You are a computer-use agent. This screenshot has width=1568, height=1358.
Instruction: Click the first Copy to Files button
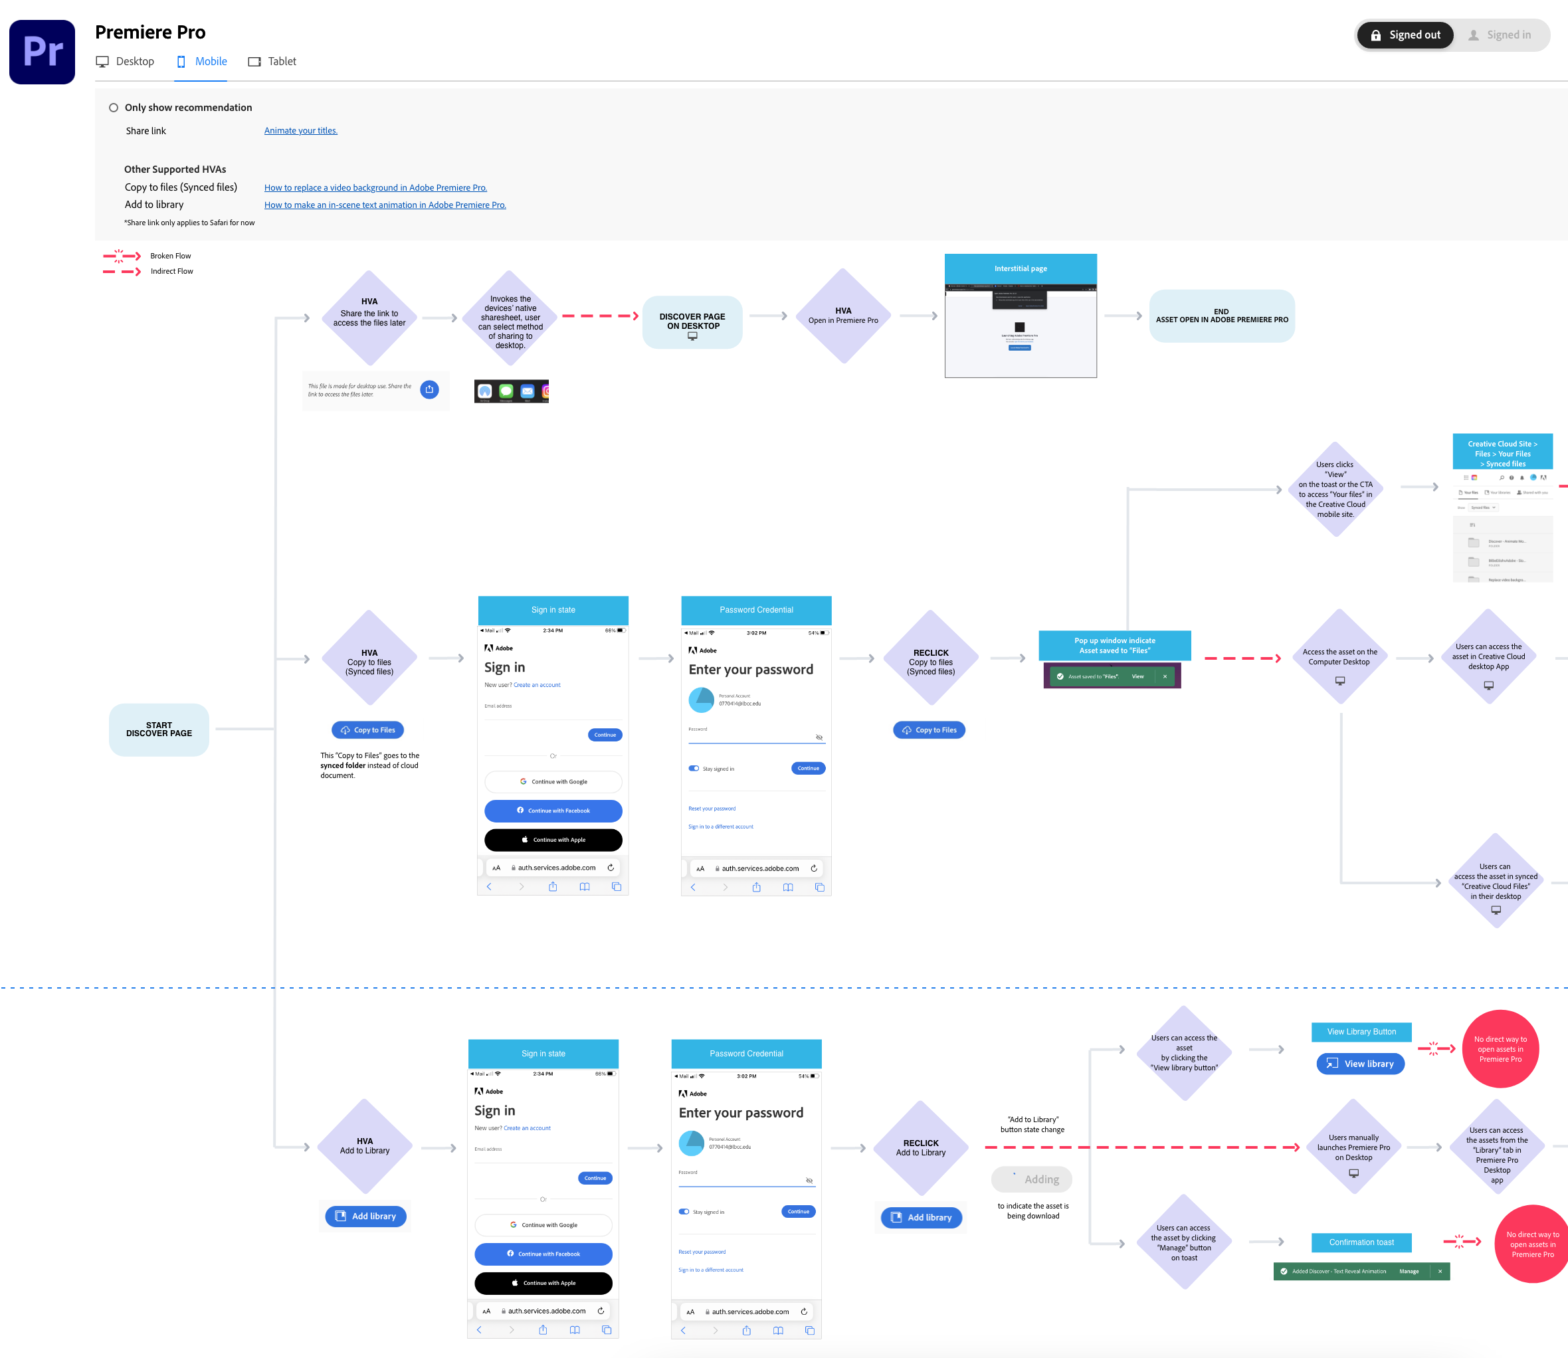[x=367, y=729]
